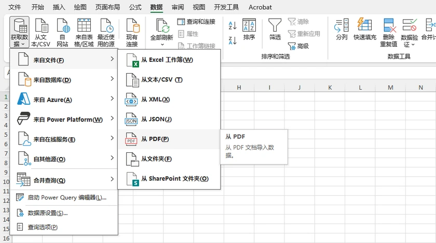Toggle the 筛选 funnel filter
This screenshot has height=243, width=436.
[275, 30]
